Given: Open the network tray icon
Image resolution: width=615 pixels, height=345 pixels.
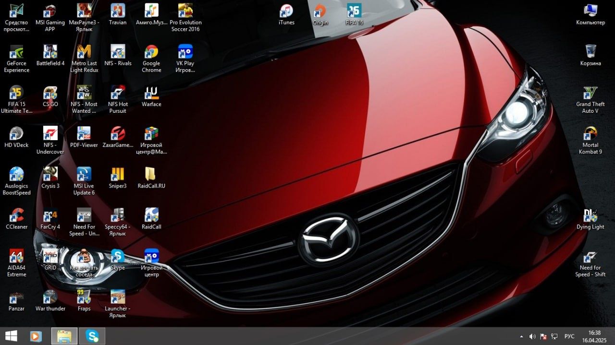Looking at the screenshot, I should (554, 336).
